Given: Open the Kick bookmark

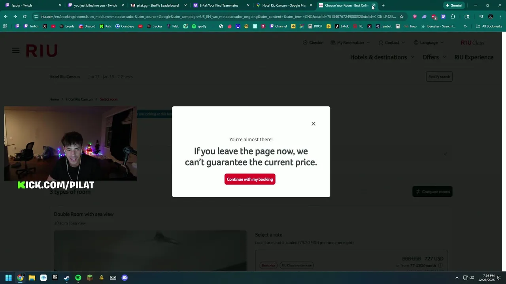Looking at the screenshot, I should 106,26.
